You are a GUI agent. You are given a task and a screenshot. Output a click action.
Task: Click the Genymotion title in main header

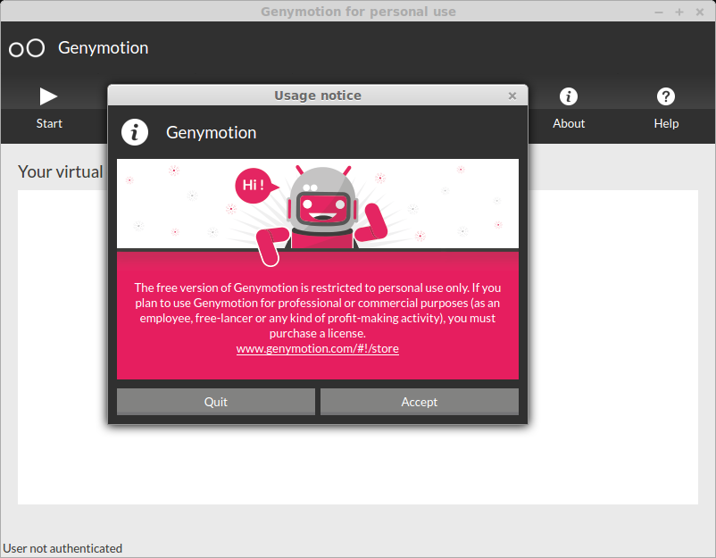pos(104,48)
